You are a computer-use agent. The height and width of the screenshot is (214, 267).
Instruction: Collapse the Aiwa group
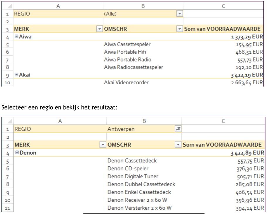[16, 36]
